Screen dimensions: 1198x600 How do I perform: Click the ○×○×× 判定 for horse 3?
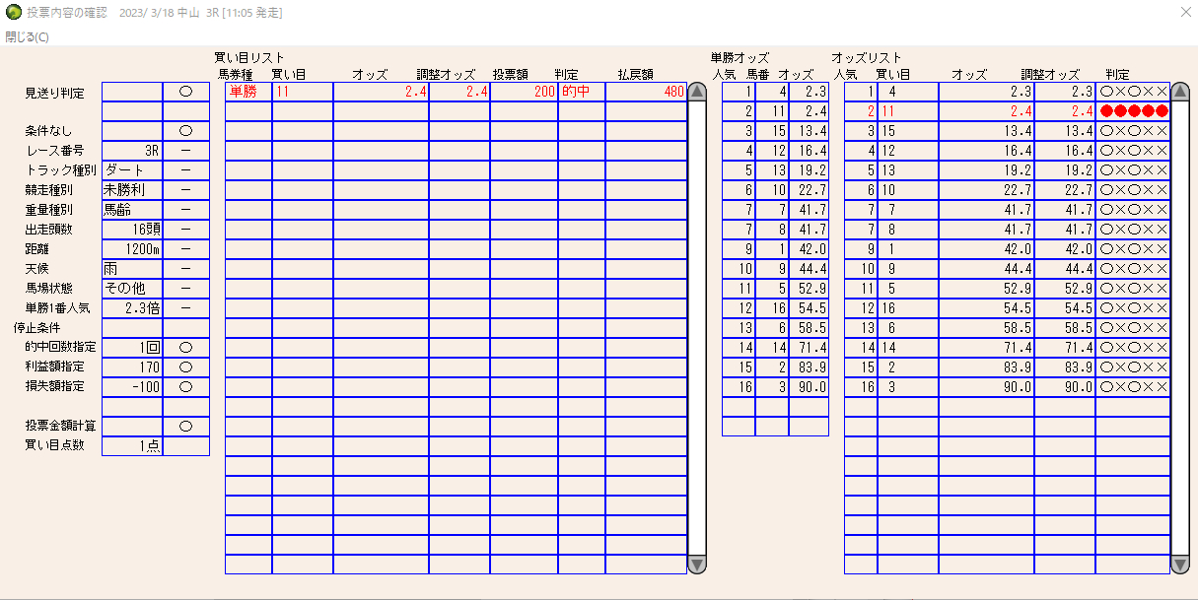click(1133, 387)
